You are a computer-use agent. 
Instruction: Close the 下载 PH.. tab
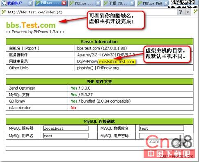point(132,3)
